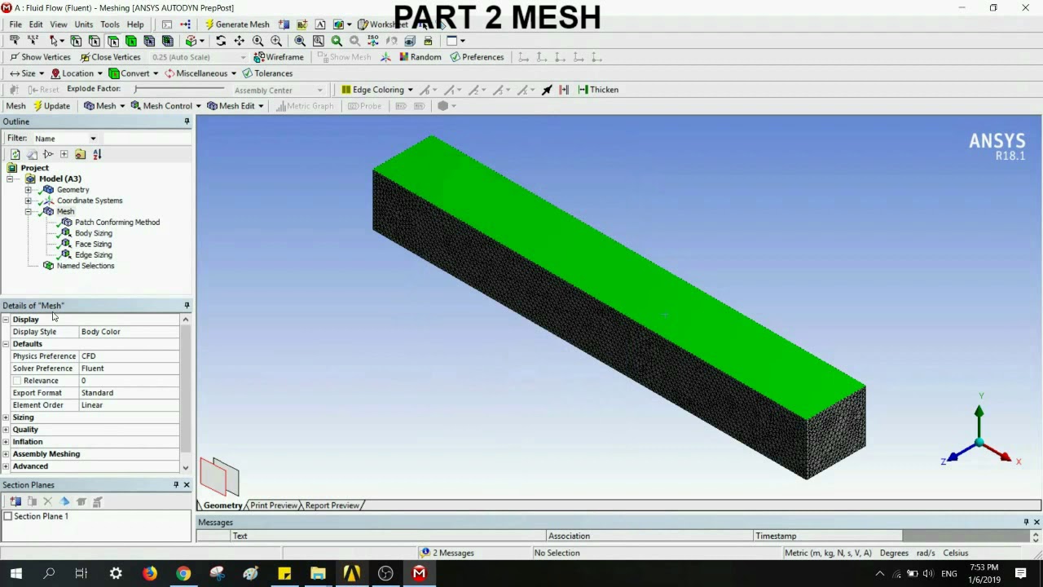Toggle Close Vertices
This screenshot has height=587, width=1043.
110,57
